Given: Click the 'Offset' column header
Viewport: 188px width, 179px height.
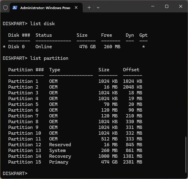Looking at the screenshot, I should (131, 70).
